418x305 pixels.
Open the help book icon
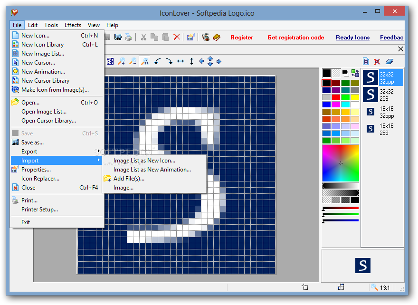[217, 37]
